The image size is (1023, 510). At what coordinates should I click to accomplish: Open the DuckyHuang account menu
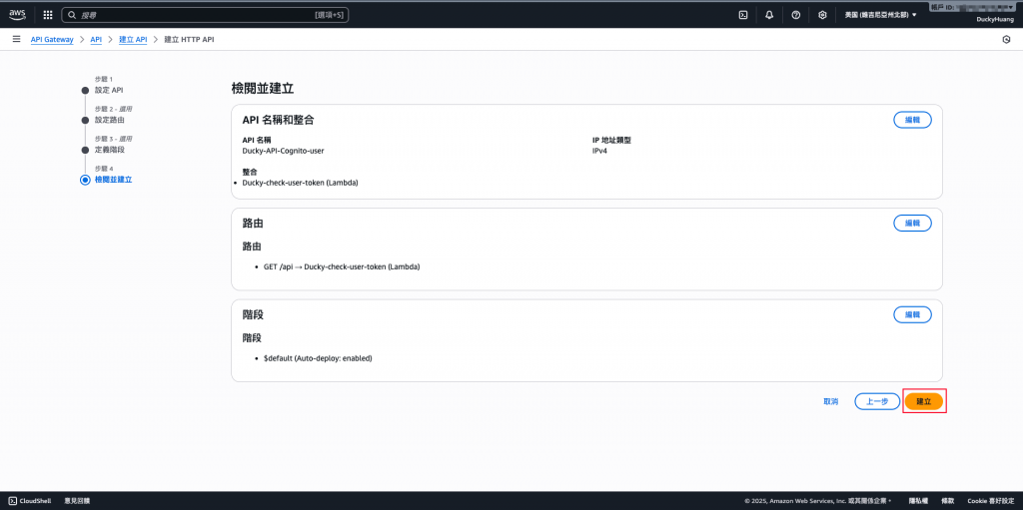[995, 20]
